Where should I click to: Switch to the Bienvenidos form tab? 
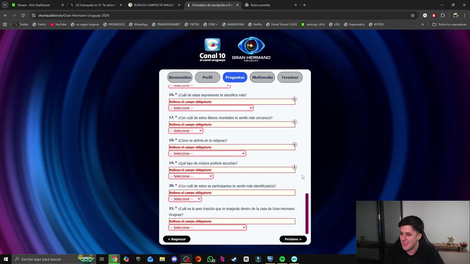(180, 77)
